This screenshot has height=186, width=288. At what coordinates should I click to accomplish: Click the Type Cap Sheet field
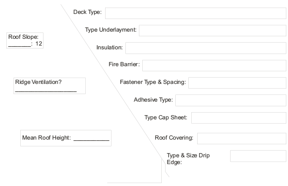click(x=239, y=118)
